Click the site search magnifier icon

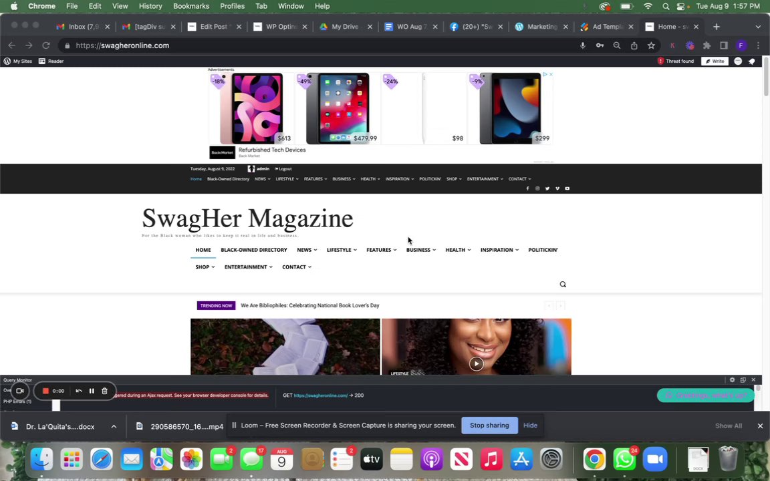(x=563, y=284)
